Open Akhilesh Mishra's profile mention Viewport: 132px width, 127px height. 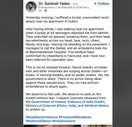coord(96,106)
